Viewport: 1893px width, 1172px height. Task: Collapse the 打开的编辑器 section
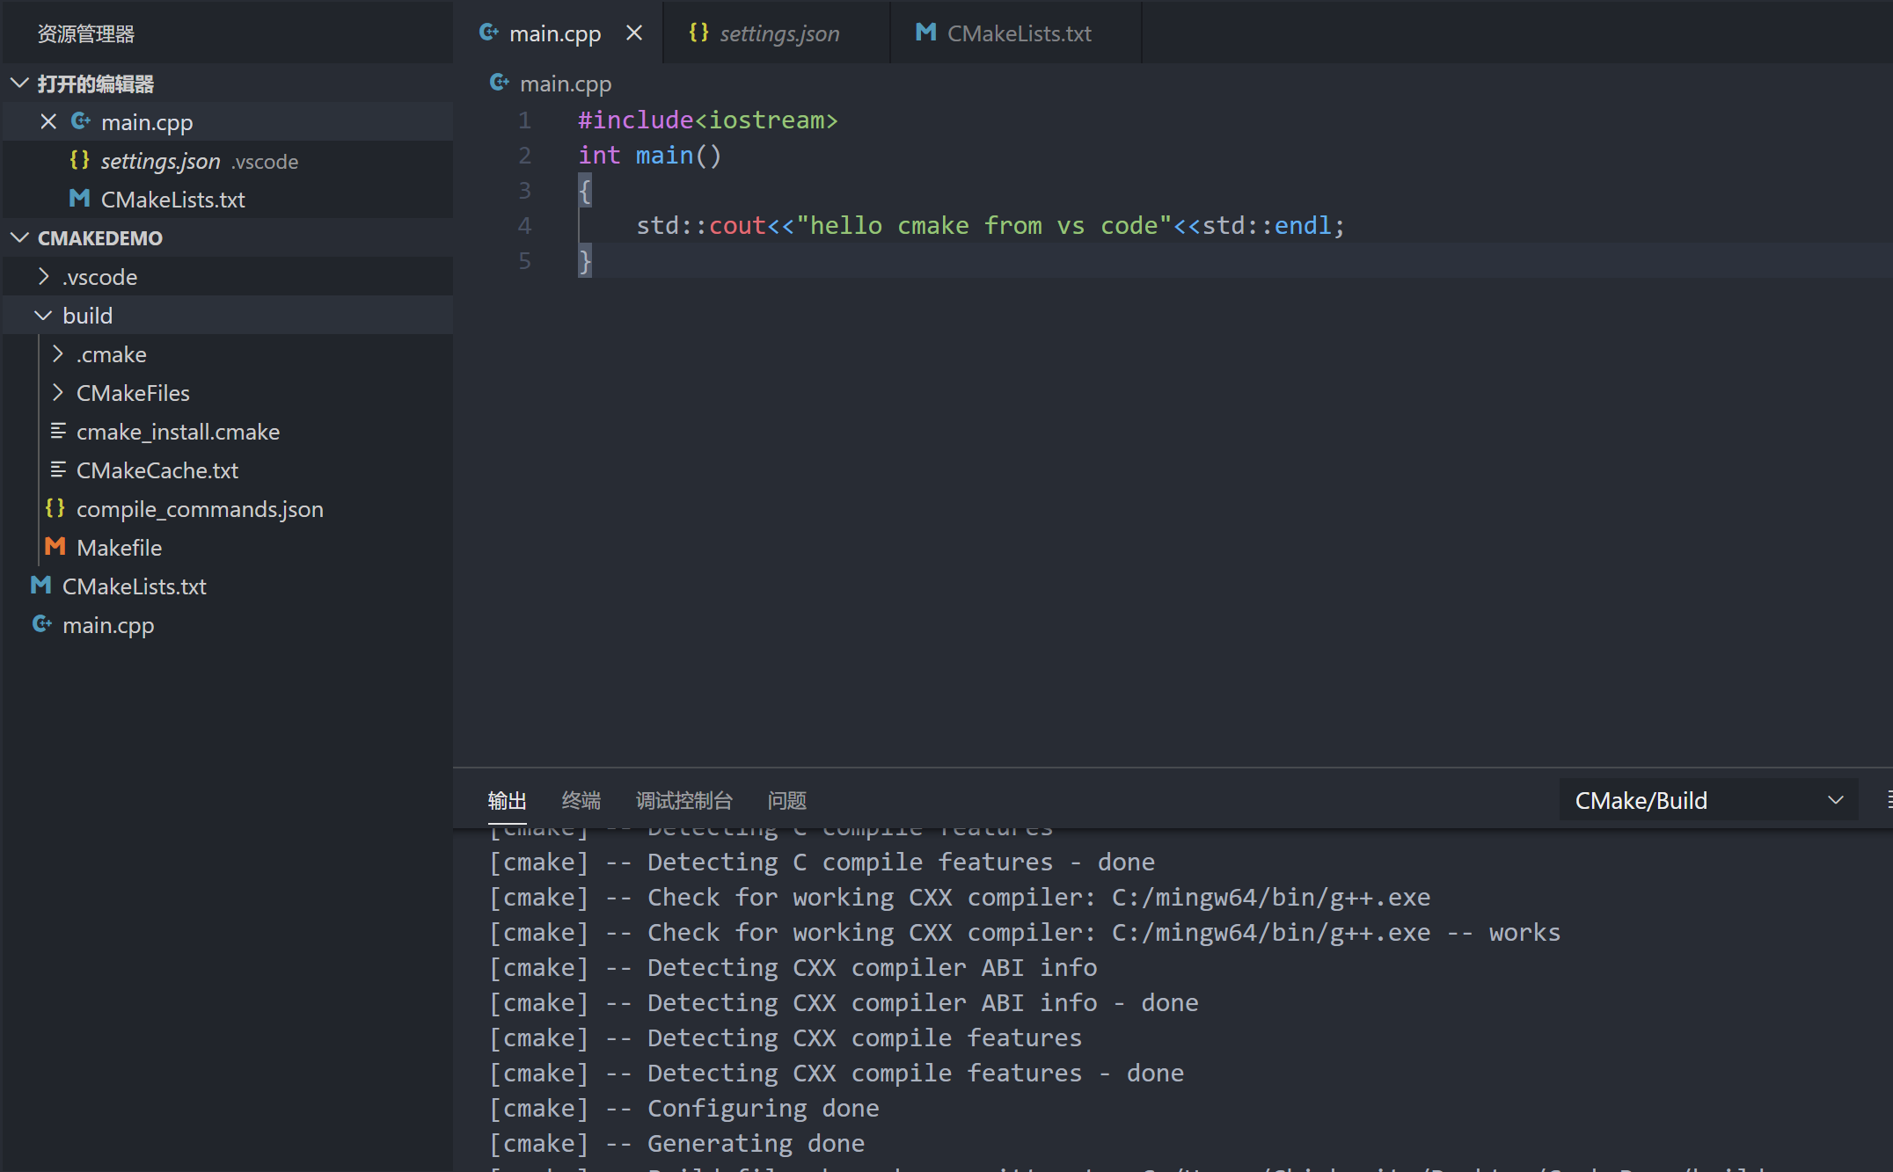point(19,83)
